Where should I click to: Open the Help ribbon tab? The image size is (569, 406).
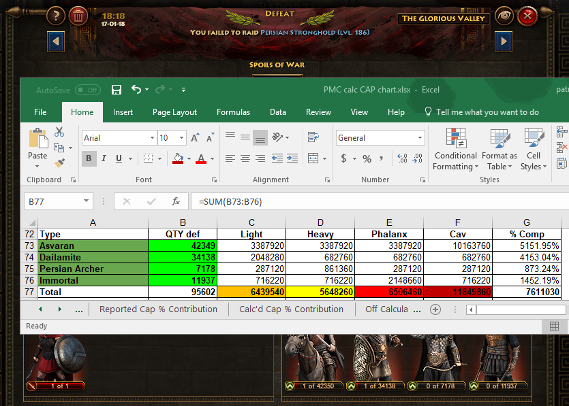396,112
